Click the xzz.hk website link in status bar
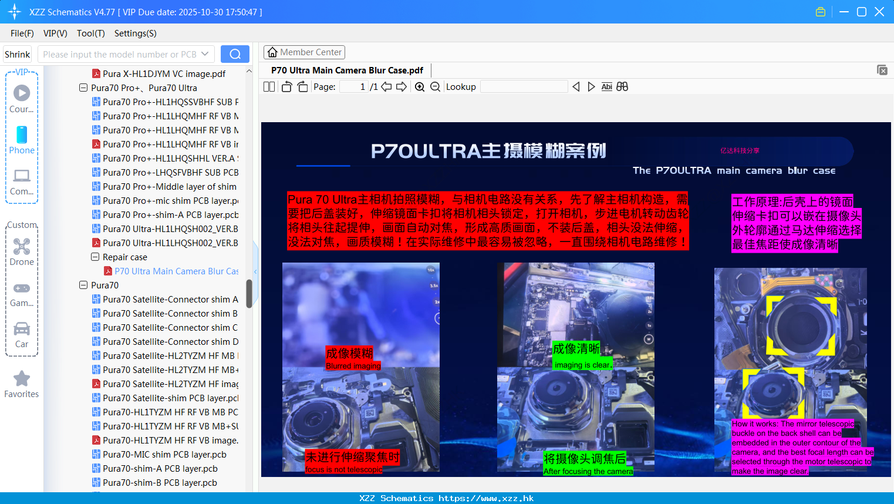This screenshot has width=894, height=504. pos(486,498)
